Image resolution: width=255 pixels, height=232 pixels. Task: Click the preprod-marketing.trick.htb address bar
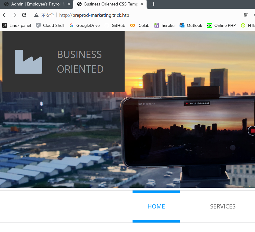click(122, 15)
